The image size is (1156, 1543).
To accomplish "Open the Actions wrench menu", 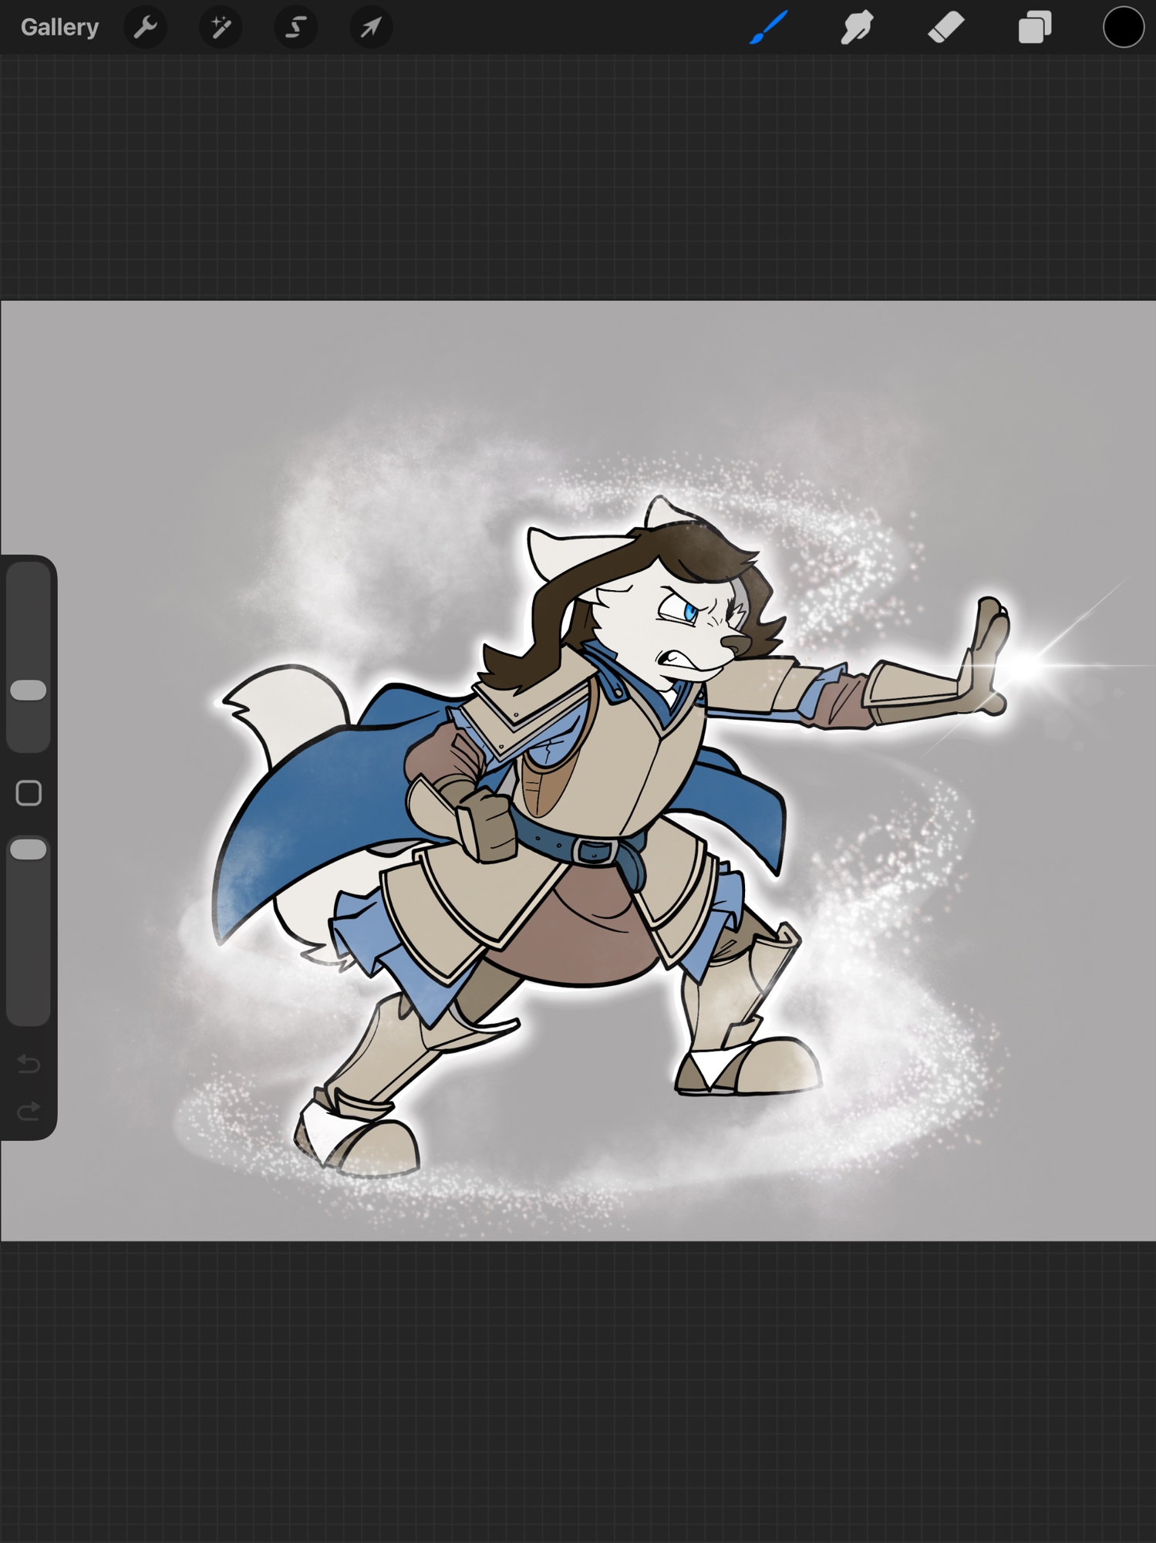I will [x=145, y=28].
